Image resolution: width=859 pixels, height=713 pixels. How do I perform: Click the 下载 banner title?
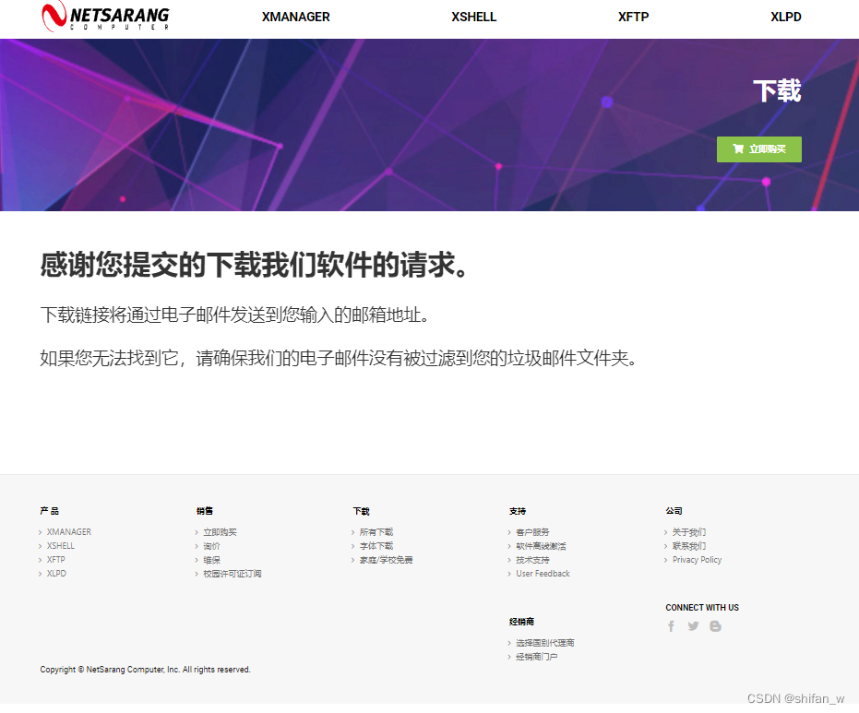coord(777,91)
